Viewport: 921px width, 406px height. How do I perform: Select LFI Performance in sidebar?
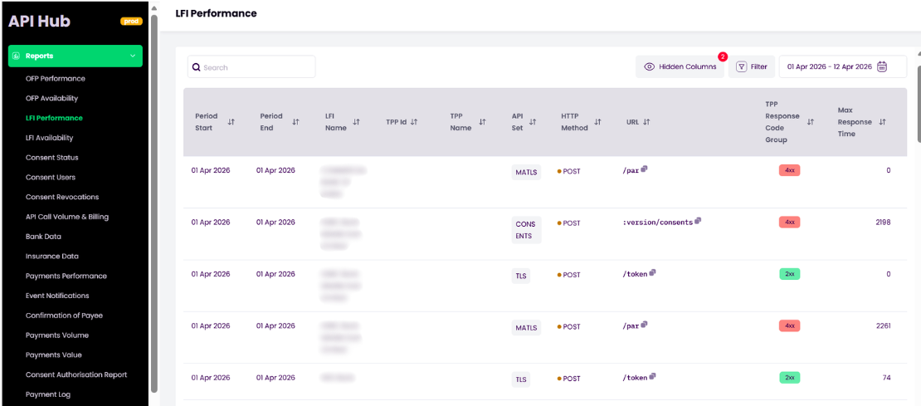pyautogui.click(x=54, y=118)
